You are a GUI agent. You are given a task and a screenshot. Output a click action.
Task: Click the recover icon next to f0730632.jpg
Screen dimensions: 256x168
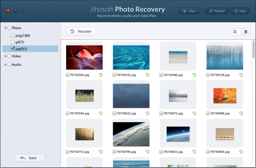148,113
